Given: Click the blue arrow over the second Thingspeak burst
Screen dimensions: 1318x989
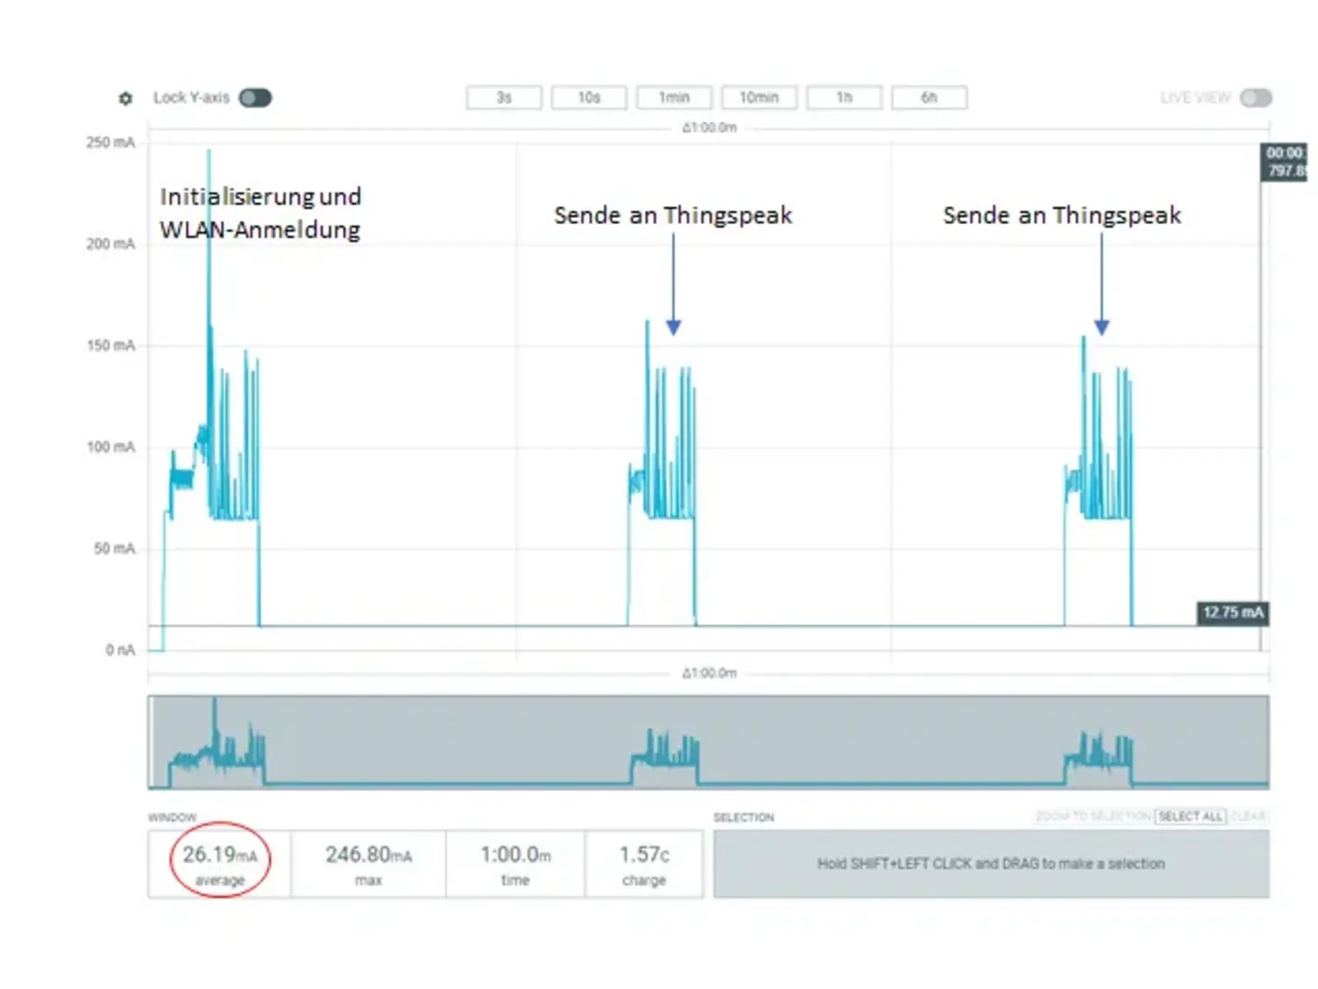Looking at the screenshot, I should point(1101,326).
